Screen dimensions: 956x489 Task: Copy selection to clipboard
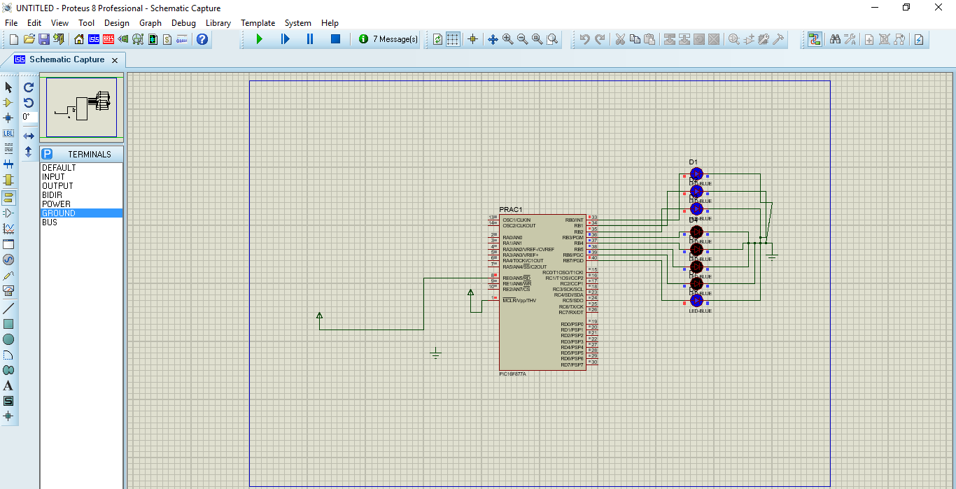coord(634,39)
